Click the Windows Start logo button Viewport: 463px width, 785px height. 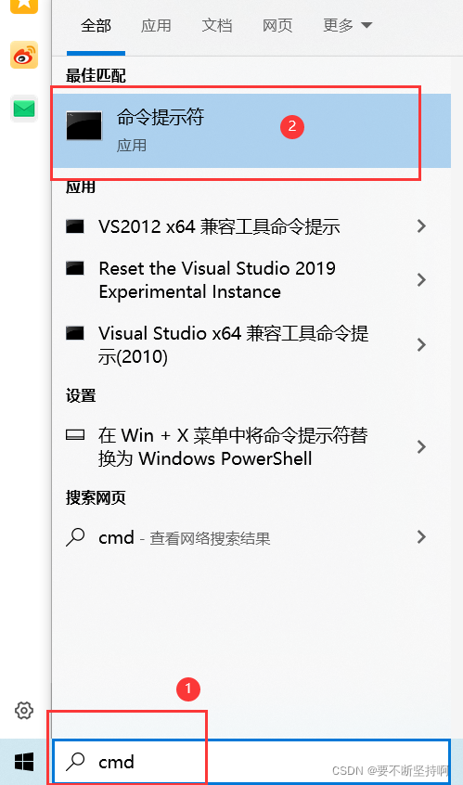click(24, 762)
